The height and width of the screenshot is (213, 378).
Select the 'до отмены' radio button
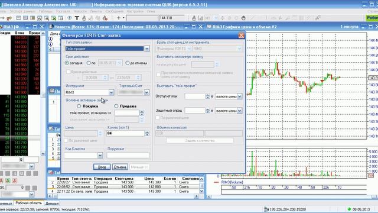pos(128,63)
